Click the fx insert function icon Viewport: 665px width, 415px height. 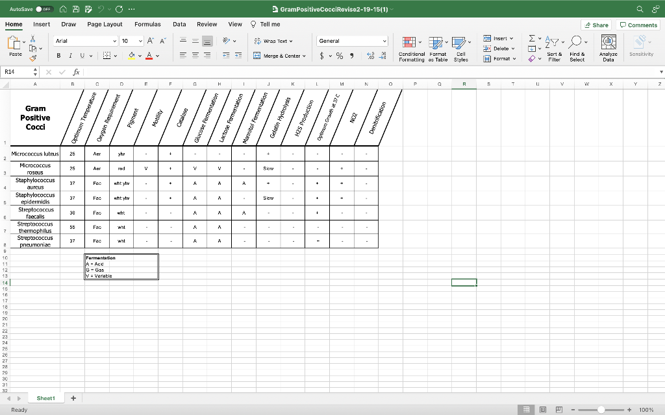click(x=77, y=72)
